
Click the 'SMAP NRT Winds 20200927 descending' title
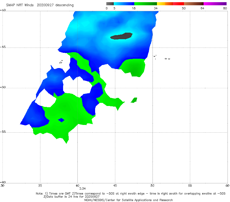pos(40,5)
